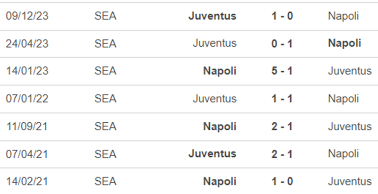
Task: Select bold Napoli in the 24/04/23 row
Action: click(x=344, y=43)
